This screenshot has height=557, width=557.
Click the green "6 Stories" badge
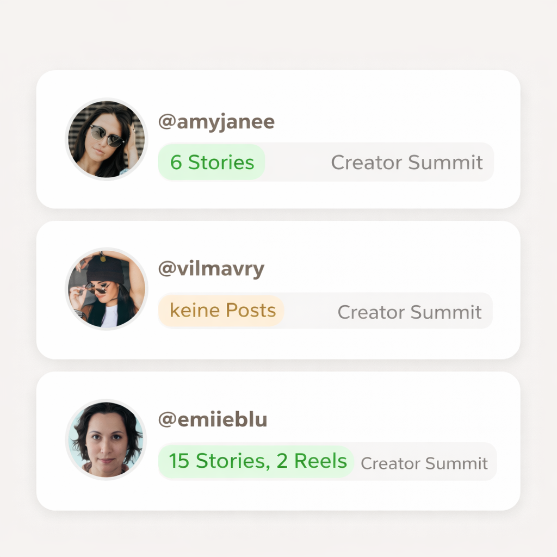point(212,162)
